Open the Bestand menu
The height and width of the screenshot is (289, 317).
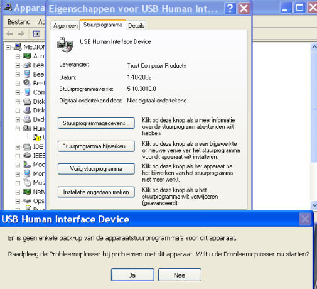pyautogui.click(x=19, y=22)
